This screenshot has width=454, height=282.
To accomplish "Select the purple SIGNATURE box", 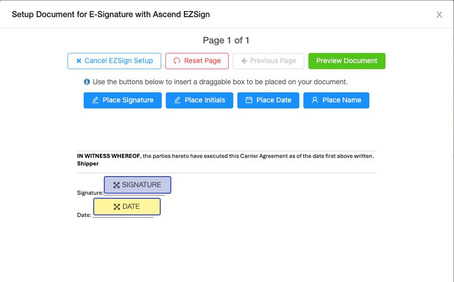I will tap(138, 185).
